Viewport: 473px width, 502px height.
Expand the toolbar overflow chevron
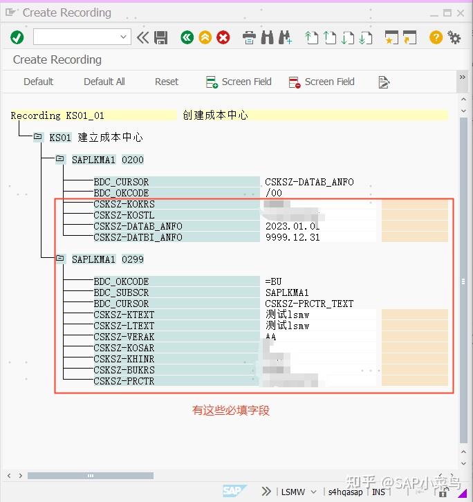click(463, 77)
